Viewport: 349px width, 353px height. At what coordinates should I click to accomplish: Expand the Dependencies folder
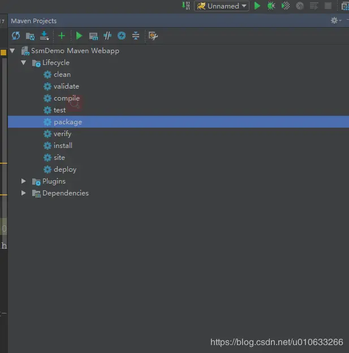[23, 193]
